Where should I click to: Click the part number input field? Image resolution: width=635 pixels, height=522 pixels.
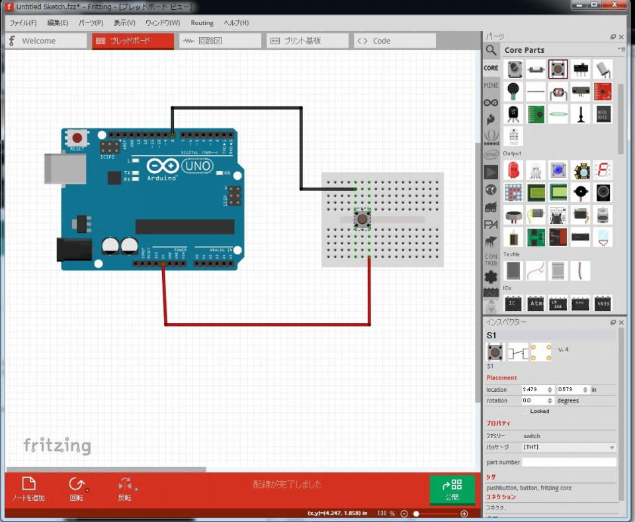(x=569, y=462)
